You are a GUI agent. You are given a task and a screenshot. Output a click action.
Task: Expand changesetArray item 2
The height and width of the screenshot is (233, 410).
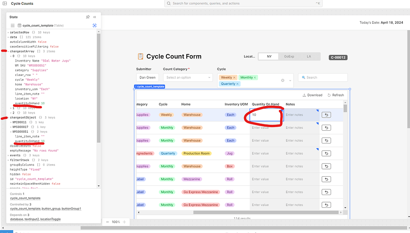coord(11,113)
